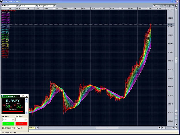Focus the empty Limit price input field
This screenshot has width=180, height=135.
tap(20, 120)
